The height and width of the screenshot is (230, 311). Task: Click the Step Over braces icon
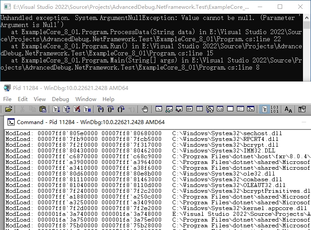point(110,109)
